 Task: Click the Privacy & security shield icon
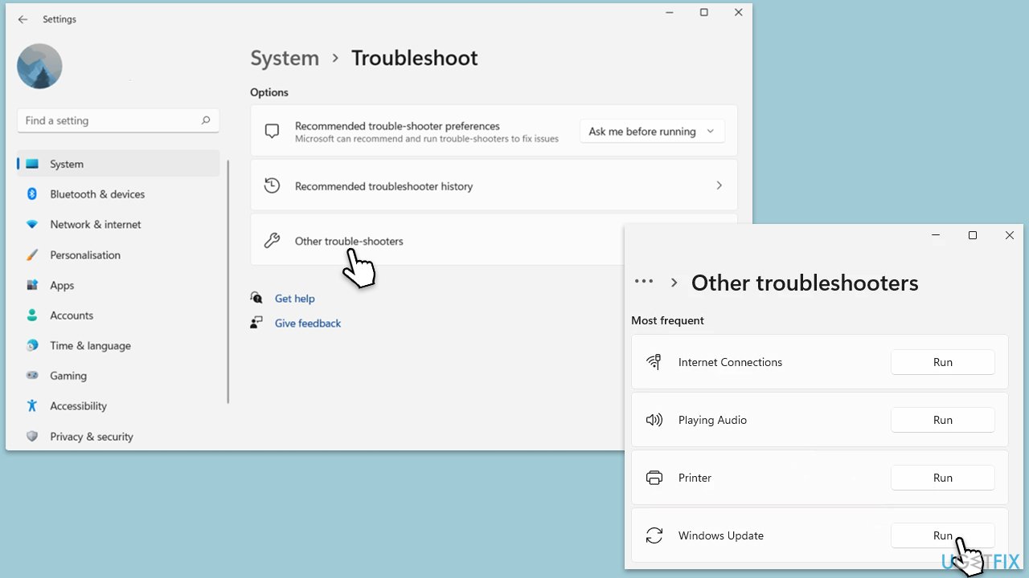tap(32, 437)
